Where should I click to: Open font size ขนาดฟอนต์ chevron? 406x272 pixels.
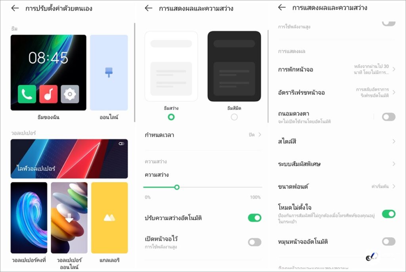coord(394,187)
